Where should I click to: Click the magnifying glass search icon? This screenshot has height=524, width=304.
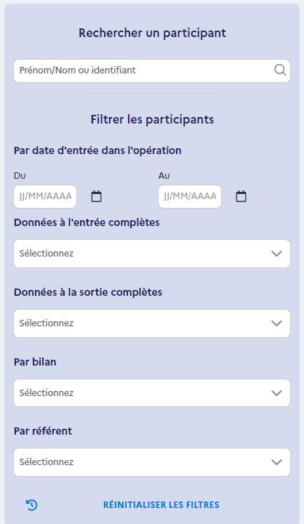(280, 70)
